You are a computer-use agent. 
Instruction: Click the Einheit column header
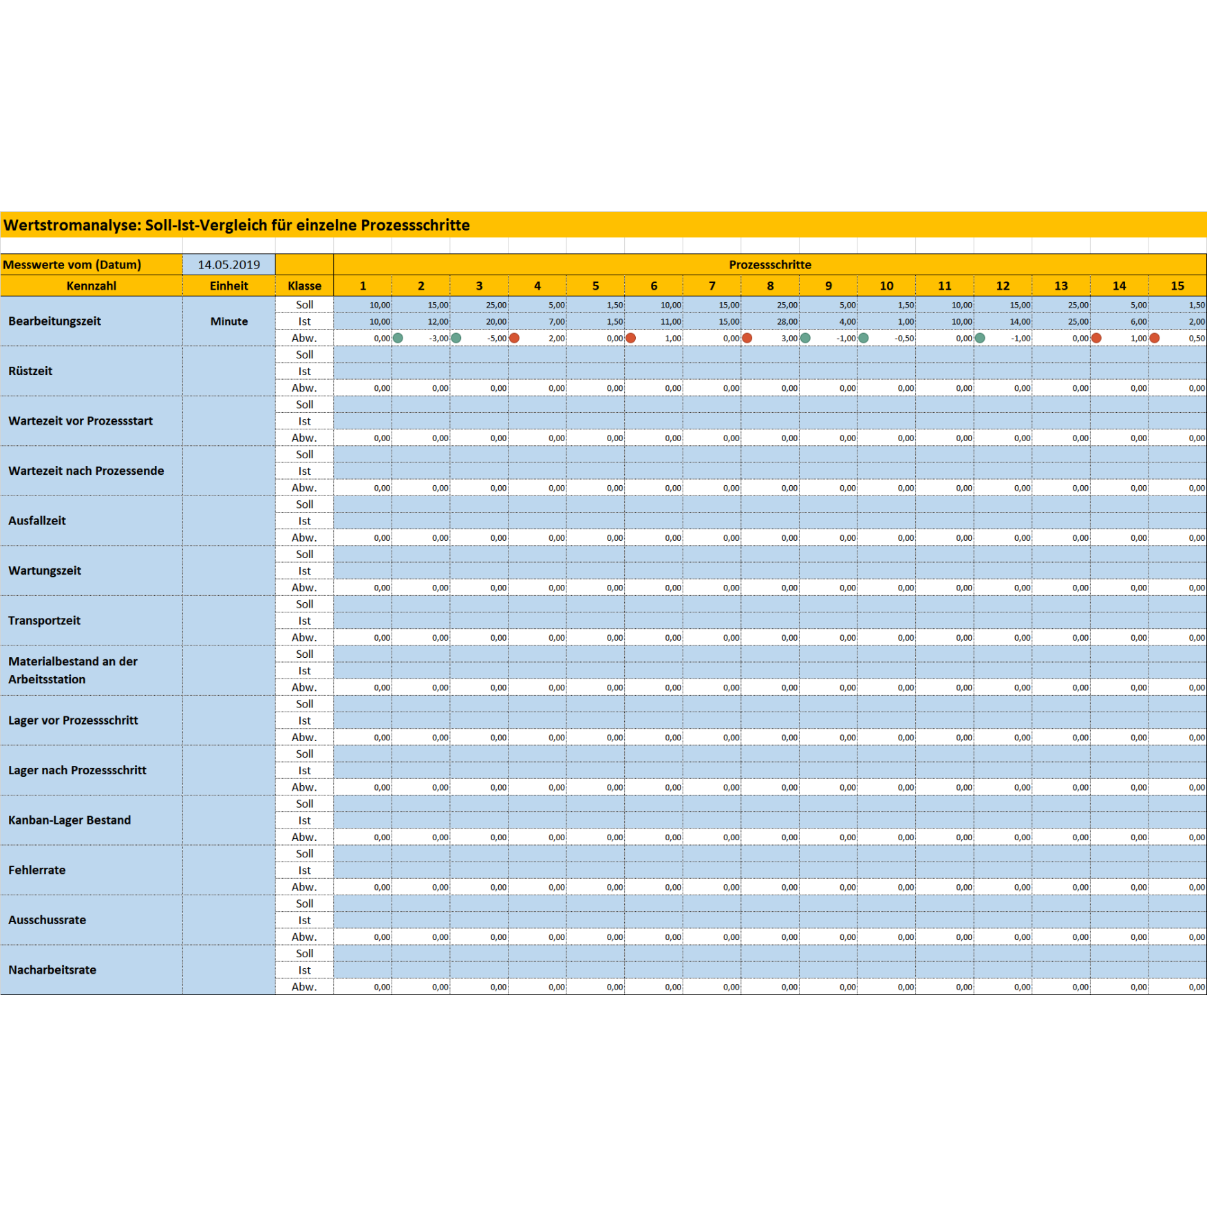(x=228, y=286)
